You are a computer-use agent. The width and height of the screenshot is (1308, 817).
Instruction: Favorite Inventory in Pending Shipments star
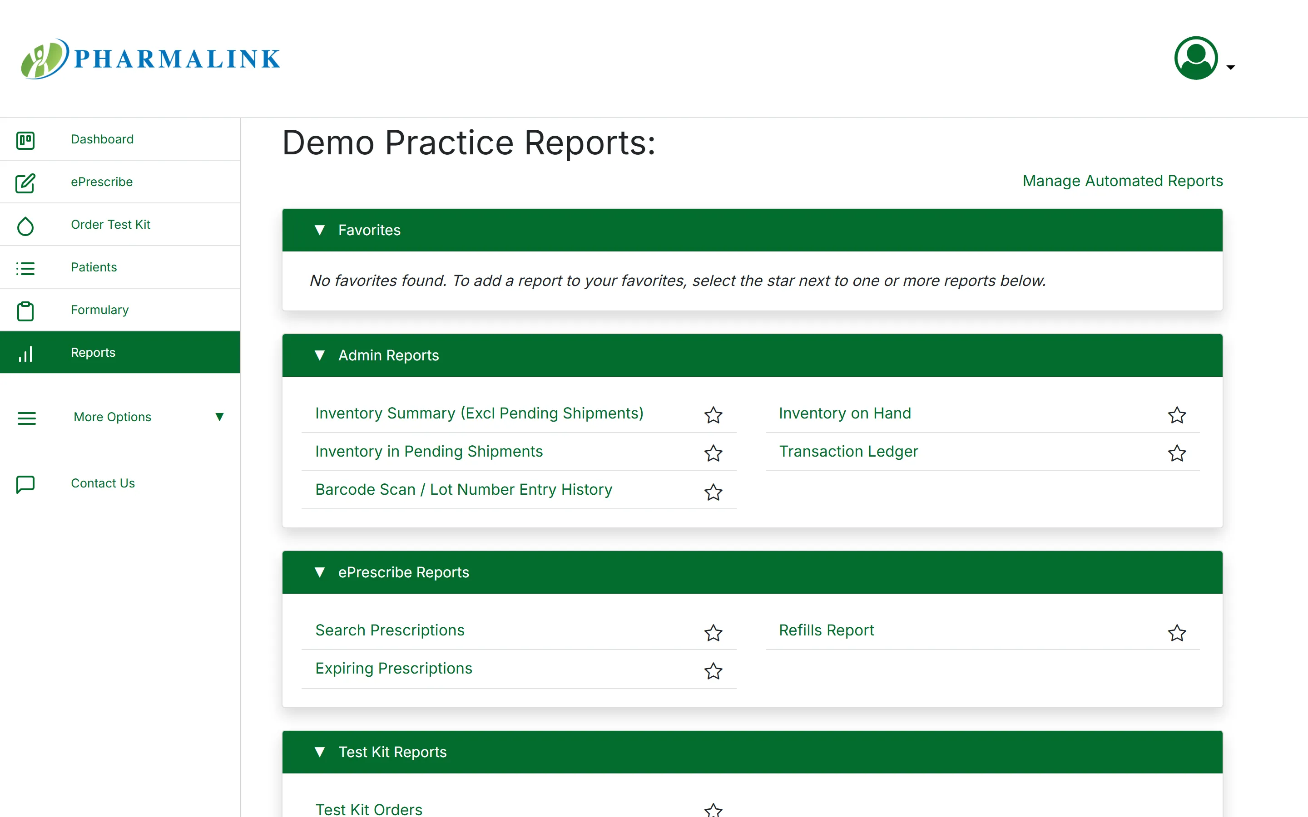pyautogui.click(x=713, y=453)
